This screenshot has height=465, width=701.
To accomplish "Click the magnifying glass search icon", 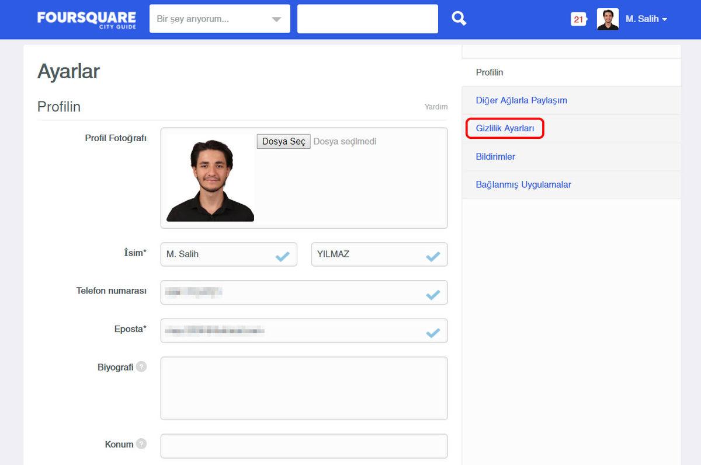I will pos(459,19).
